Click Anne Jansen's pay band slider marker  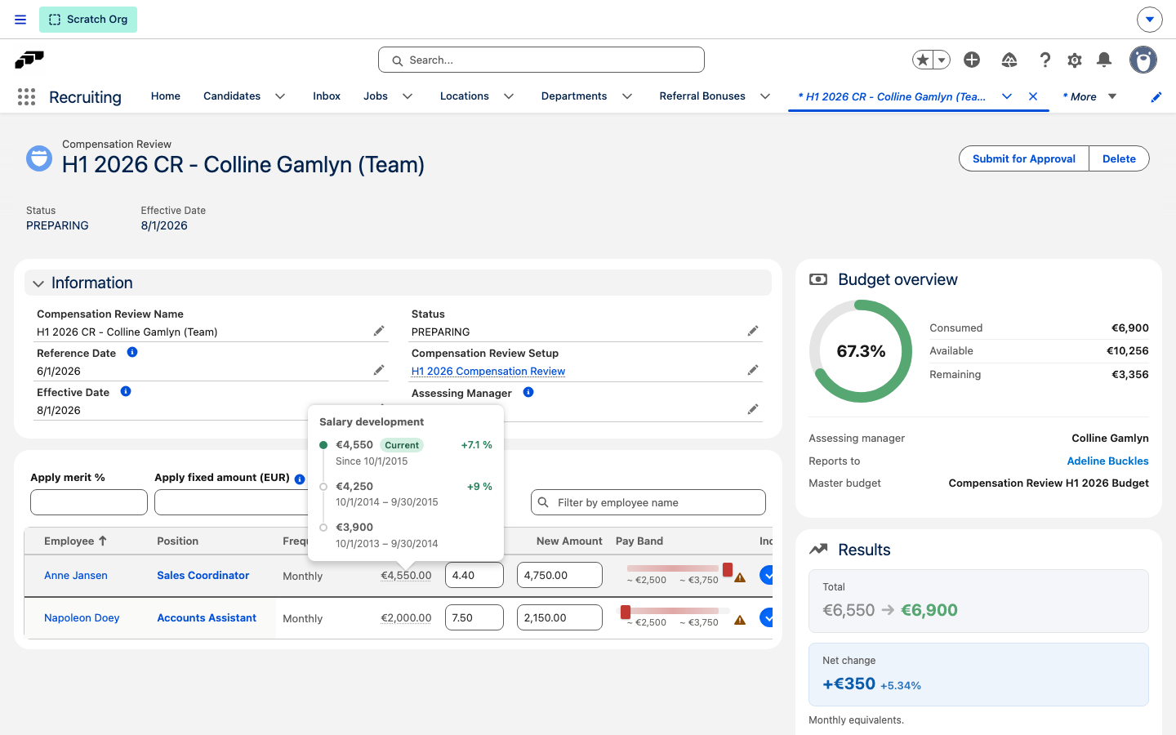click(728, 569)
